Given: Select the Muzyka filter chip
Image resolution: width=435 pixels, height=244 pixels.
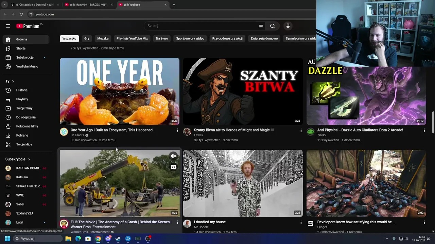Looking at the screenshot, I should (103, 39).
